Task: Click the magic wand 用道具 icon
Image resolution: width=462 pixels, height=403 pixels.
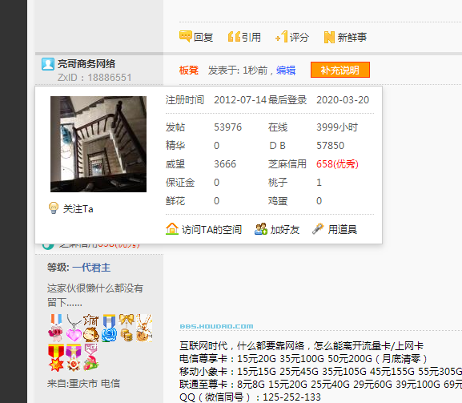Action: (x=318, y=229)
